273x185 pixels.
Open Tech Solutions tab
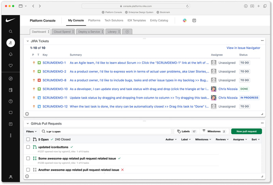[114, 20]
